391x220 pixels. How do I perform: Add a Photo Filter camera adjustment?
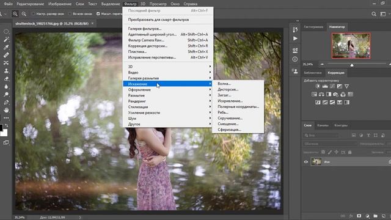[336, 94]
